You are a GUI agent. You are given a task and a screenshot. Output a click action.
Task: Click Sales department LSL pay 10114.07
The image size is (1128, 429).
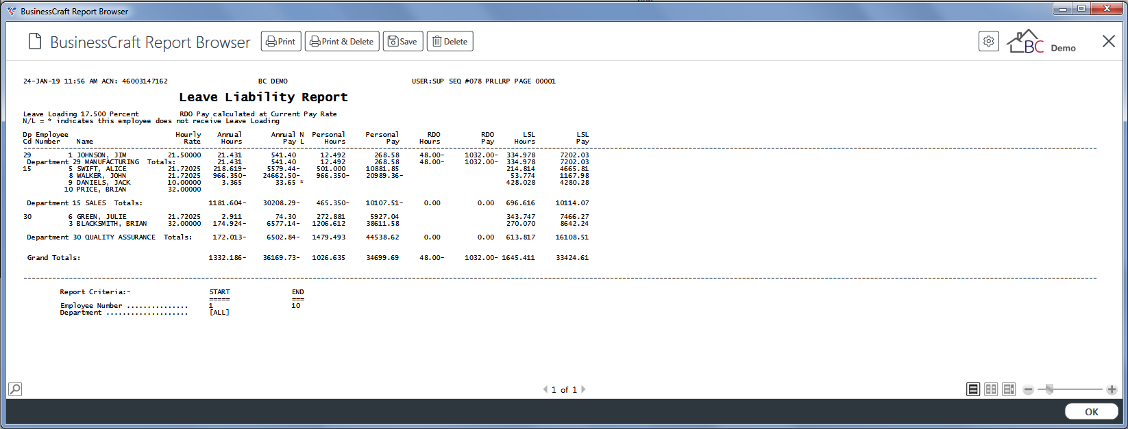(x=572, y=203)
